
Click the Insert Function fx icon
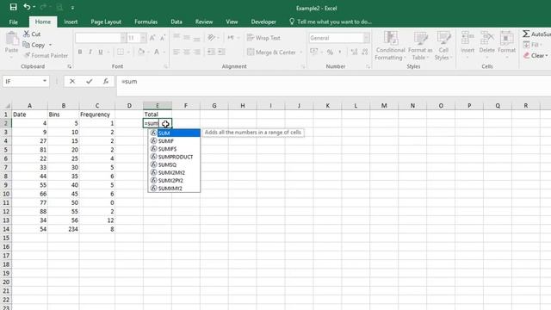105,82
